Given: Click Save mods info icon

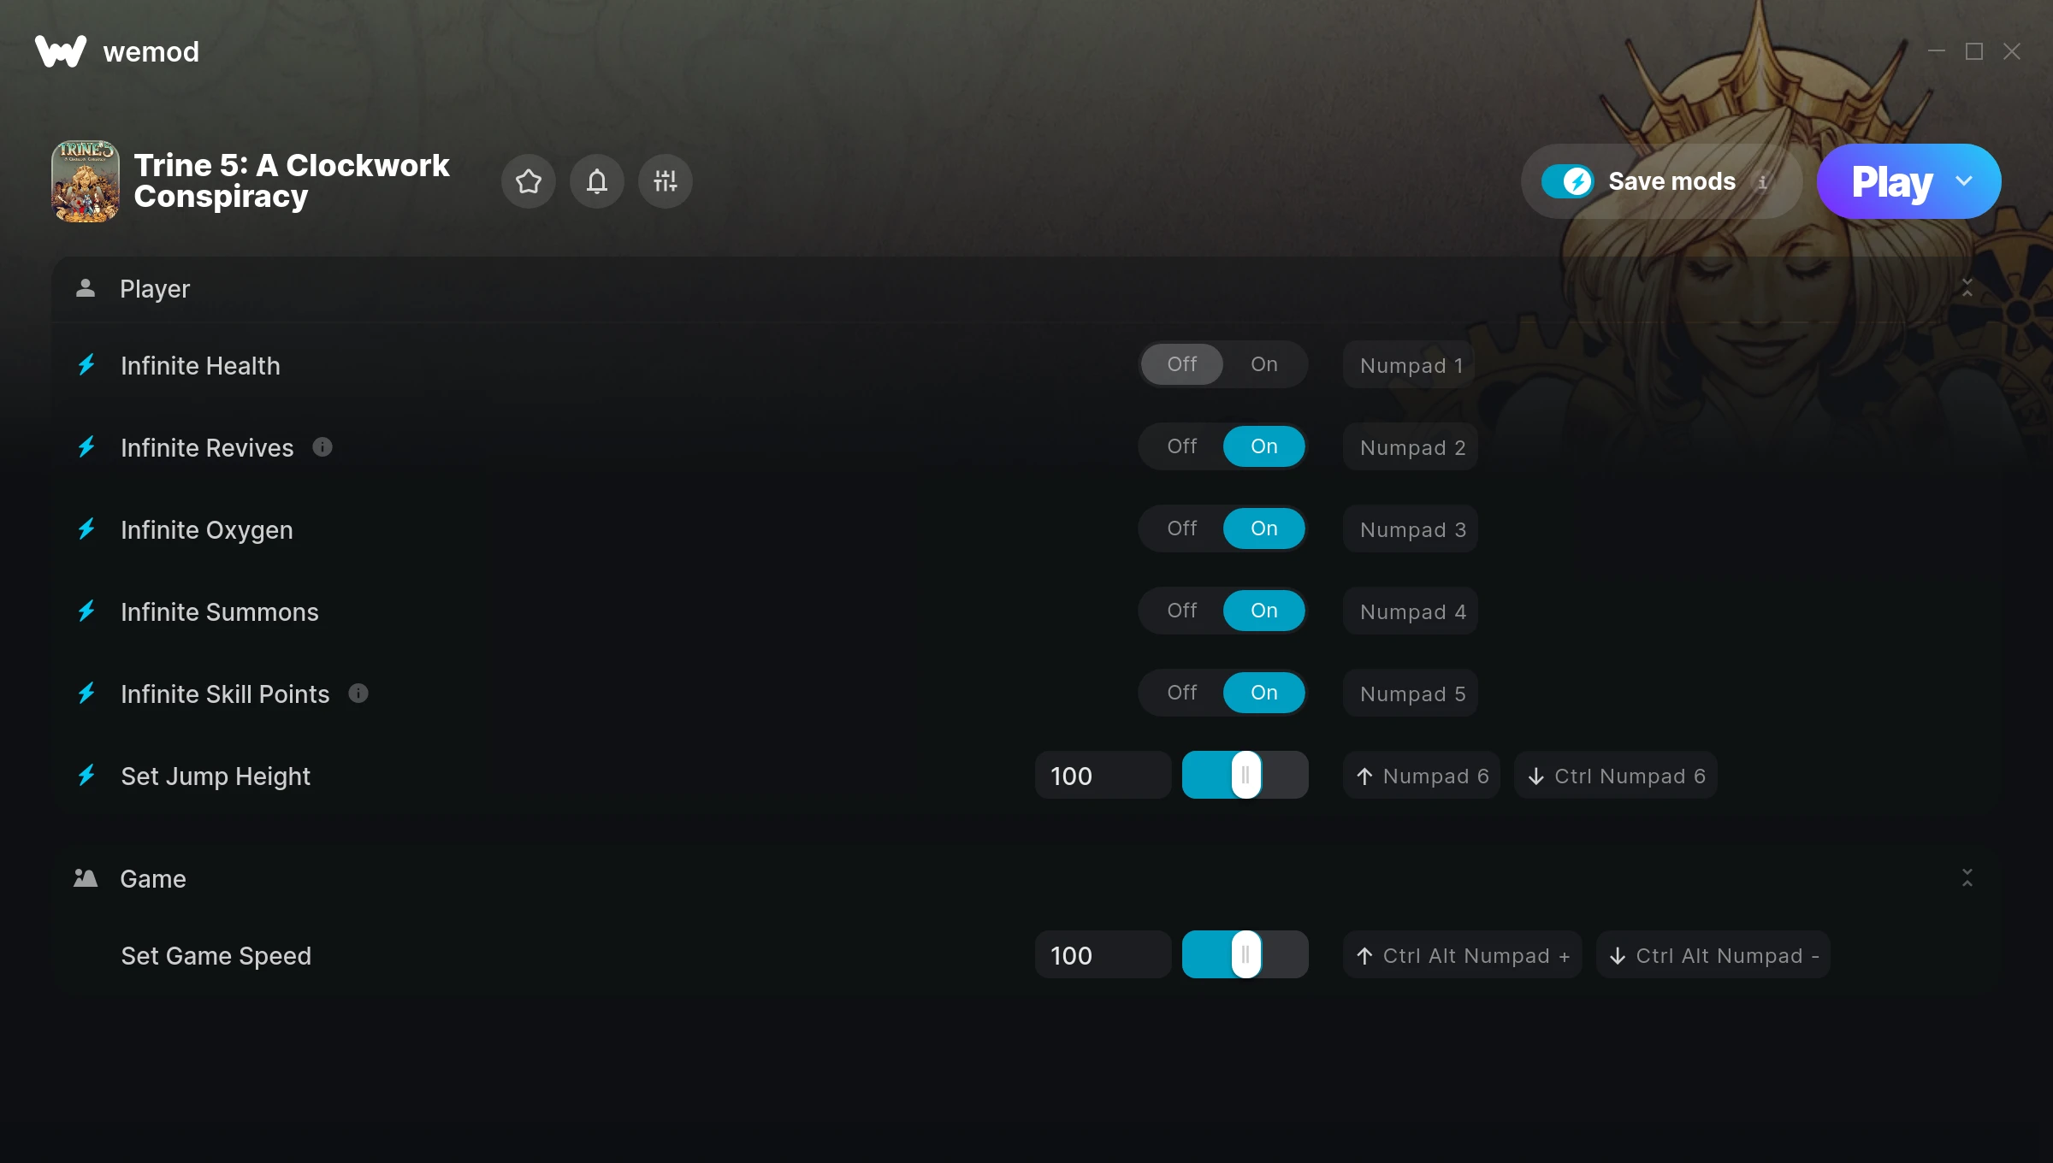Looking at the screenshot, I should (x=1762, y=181).
